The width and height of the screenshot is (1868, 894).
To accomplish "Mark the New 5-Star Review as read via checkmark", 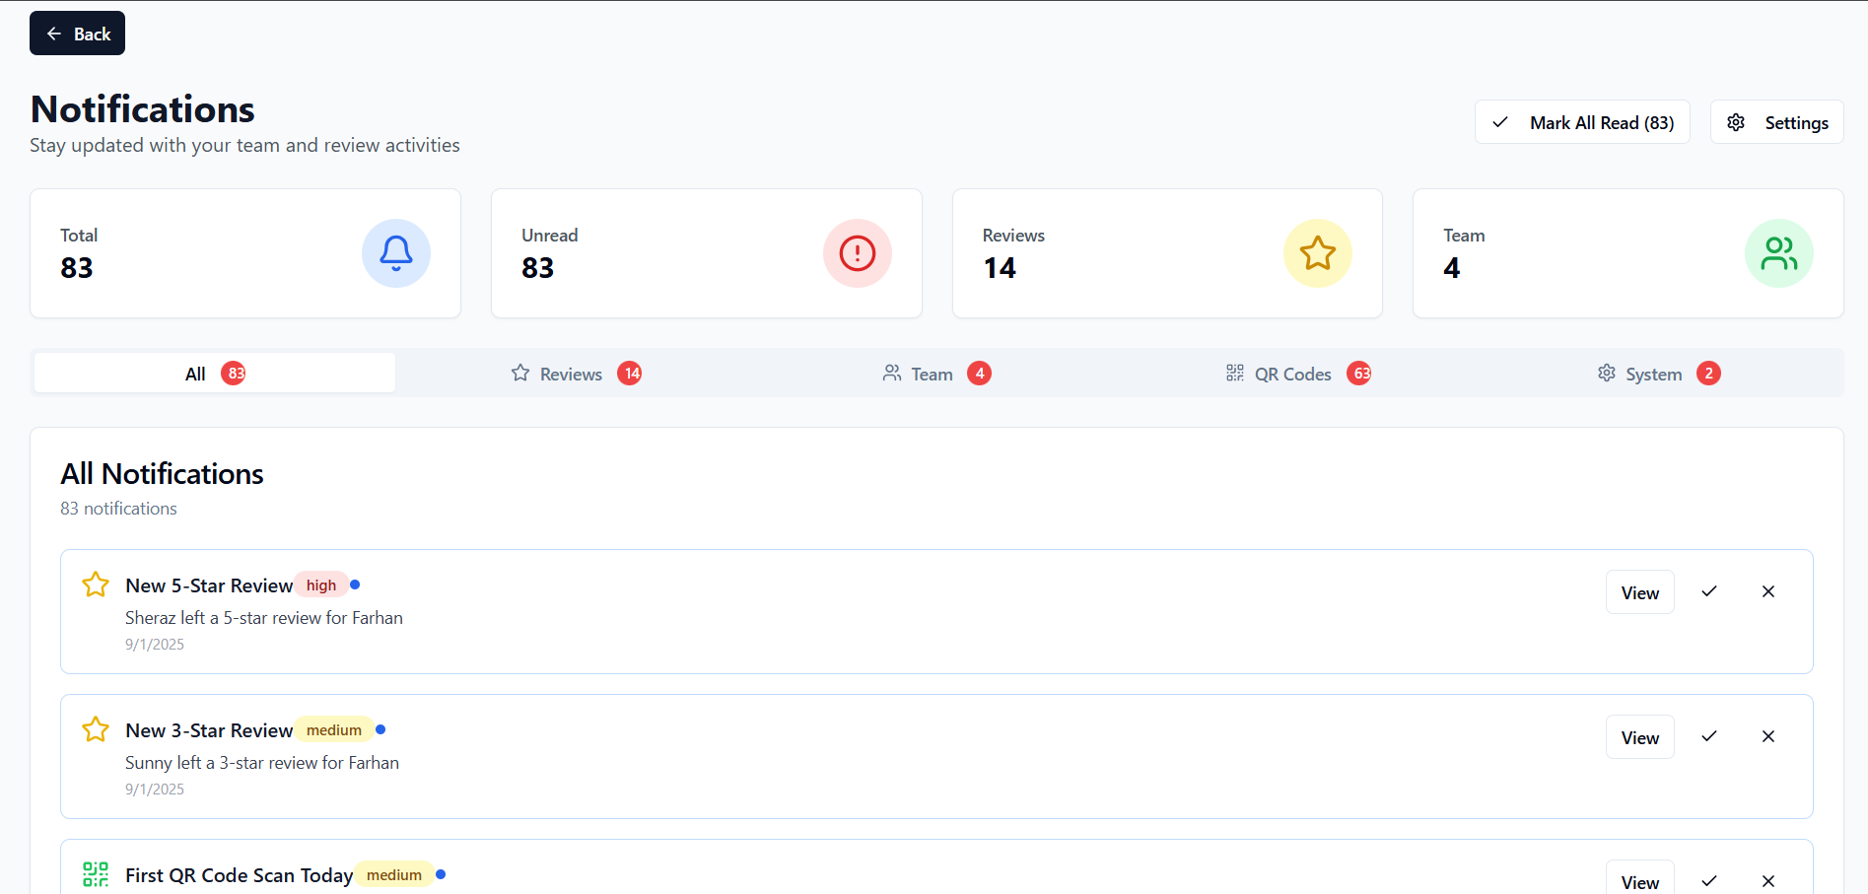I will point(1709,591).
